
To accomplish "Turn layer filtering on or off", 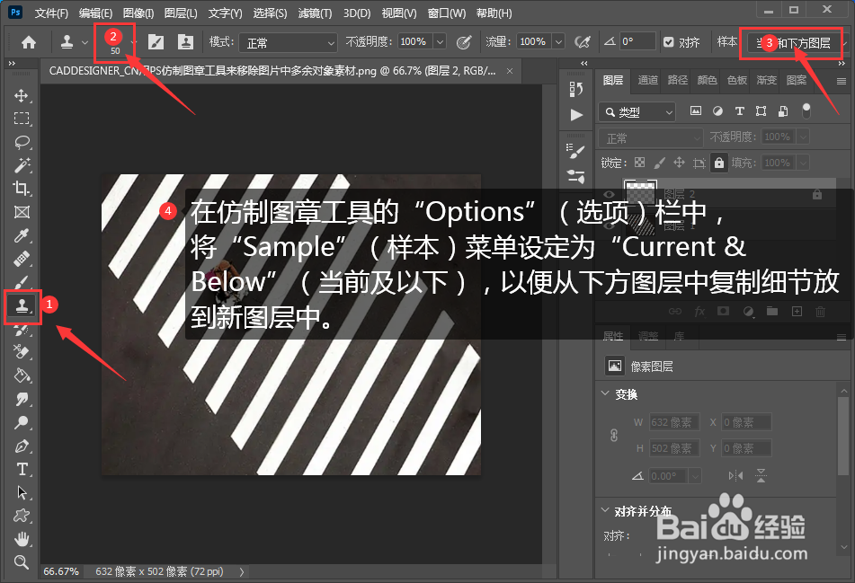I will pyautogui.click(x=806, y=111).
